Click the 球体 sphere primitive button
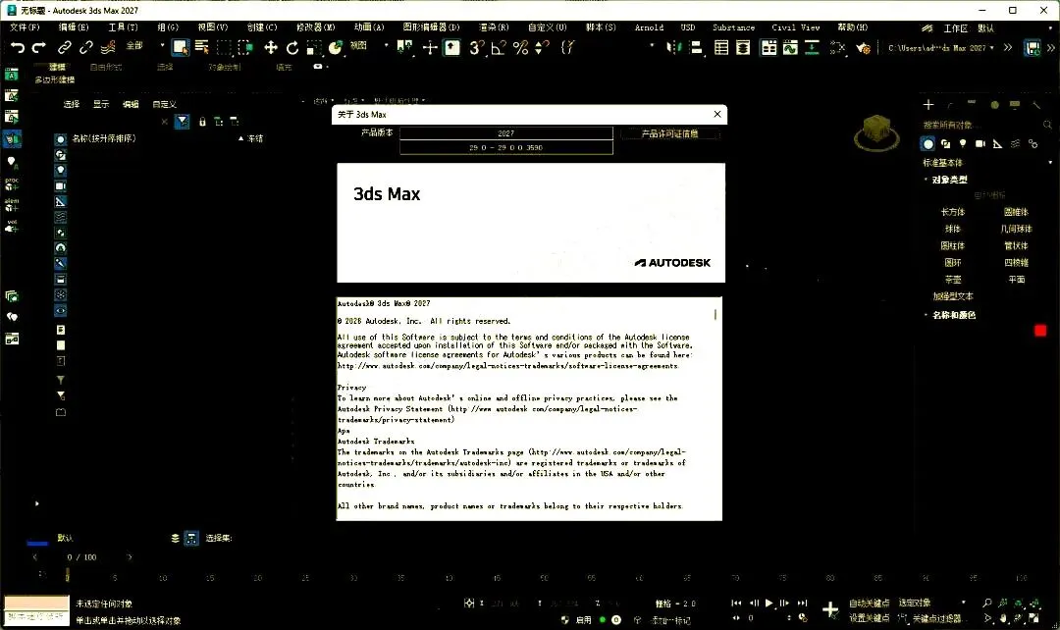The image size is (1060, 630). [x=952, y=229]
